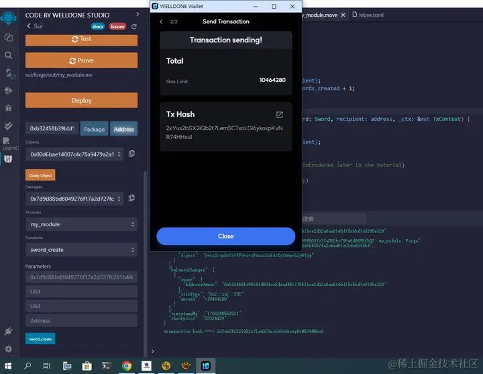This screenshot has width=483, height=374.
Task: Open Microsoft Store from taskbar
Action: (x=87, y=366)
